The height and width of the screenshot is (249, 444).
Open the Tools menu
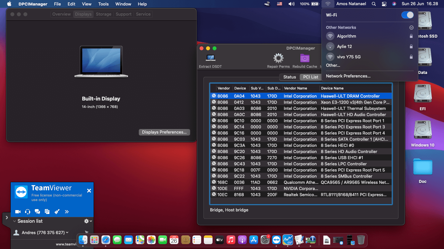coord(103,4)
